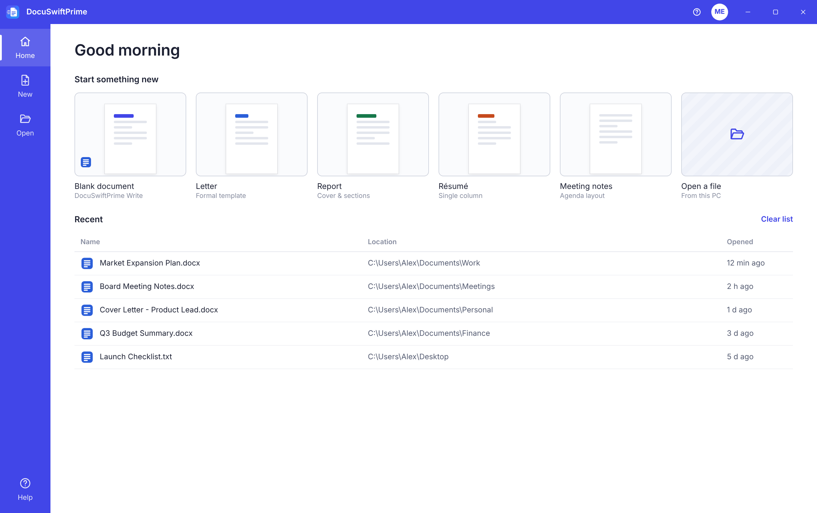Open Market Expansion Plan.docx
This screenshot has height=513, width=817.
coord(434,263)
